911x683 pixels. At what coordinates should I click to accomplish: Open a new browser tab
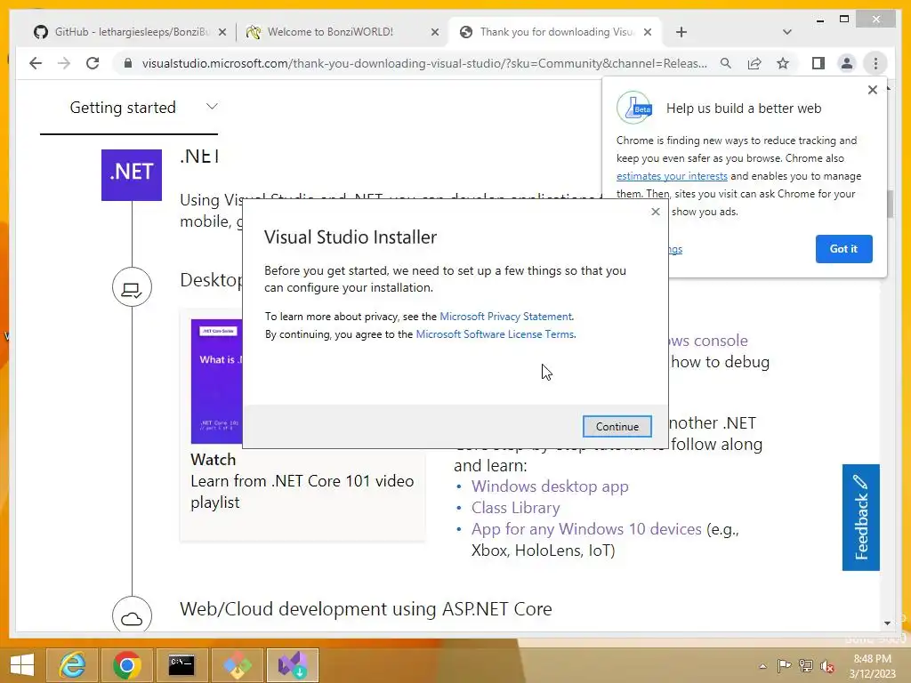click(681, 32)
